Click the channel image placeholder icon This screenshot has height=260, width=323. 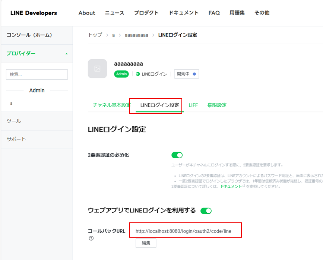tap(98, 69)
